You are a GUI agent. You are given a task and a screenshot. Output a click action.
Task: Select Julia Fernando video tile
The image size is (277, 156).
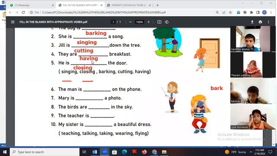click(253, 117)
